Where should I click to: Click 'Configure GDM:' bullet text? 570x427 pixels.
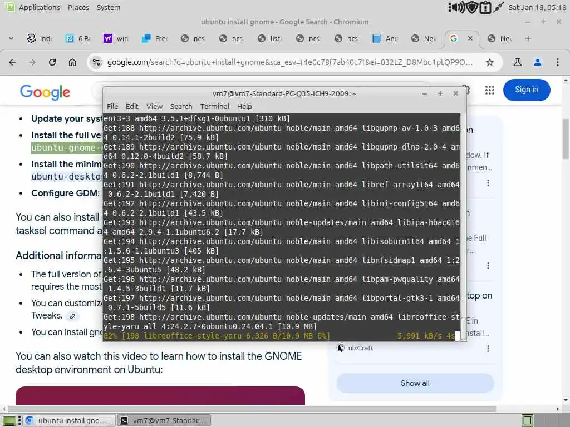click(66, 193)
